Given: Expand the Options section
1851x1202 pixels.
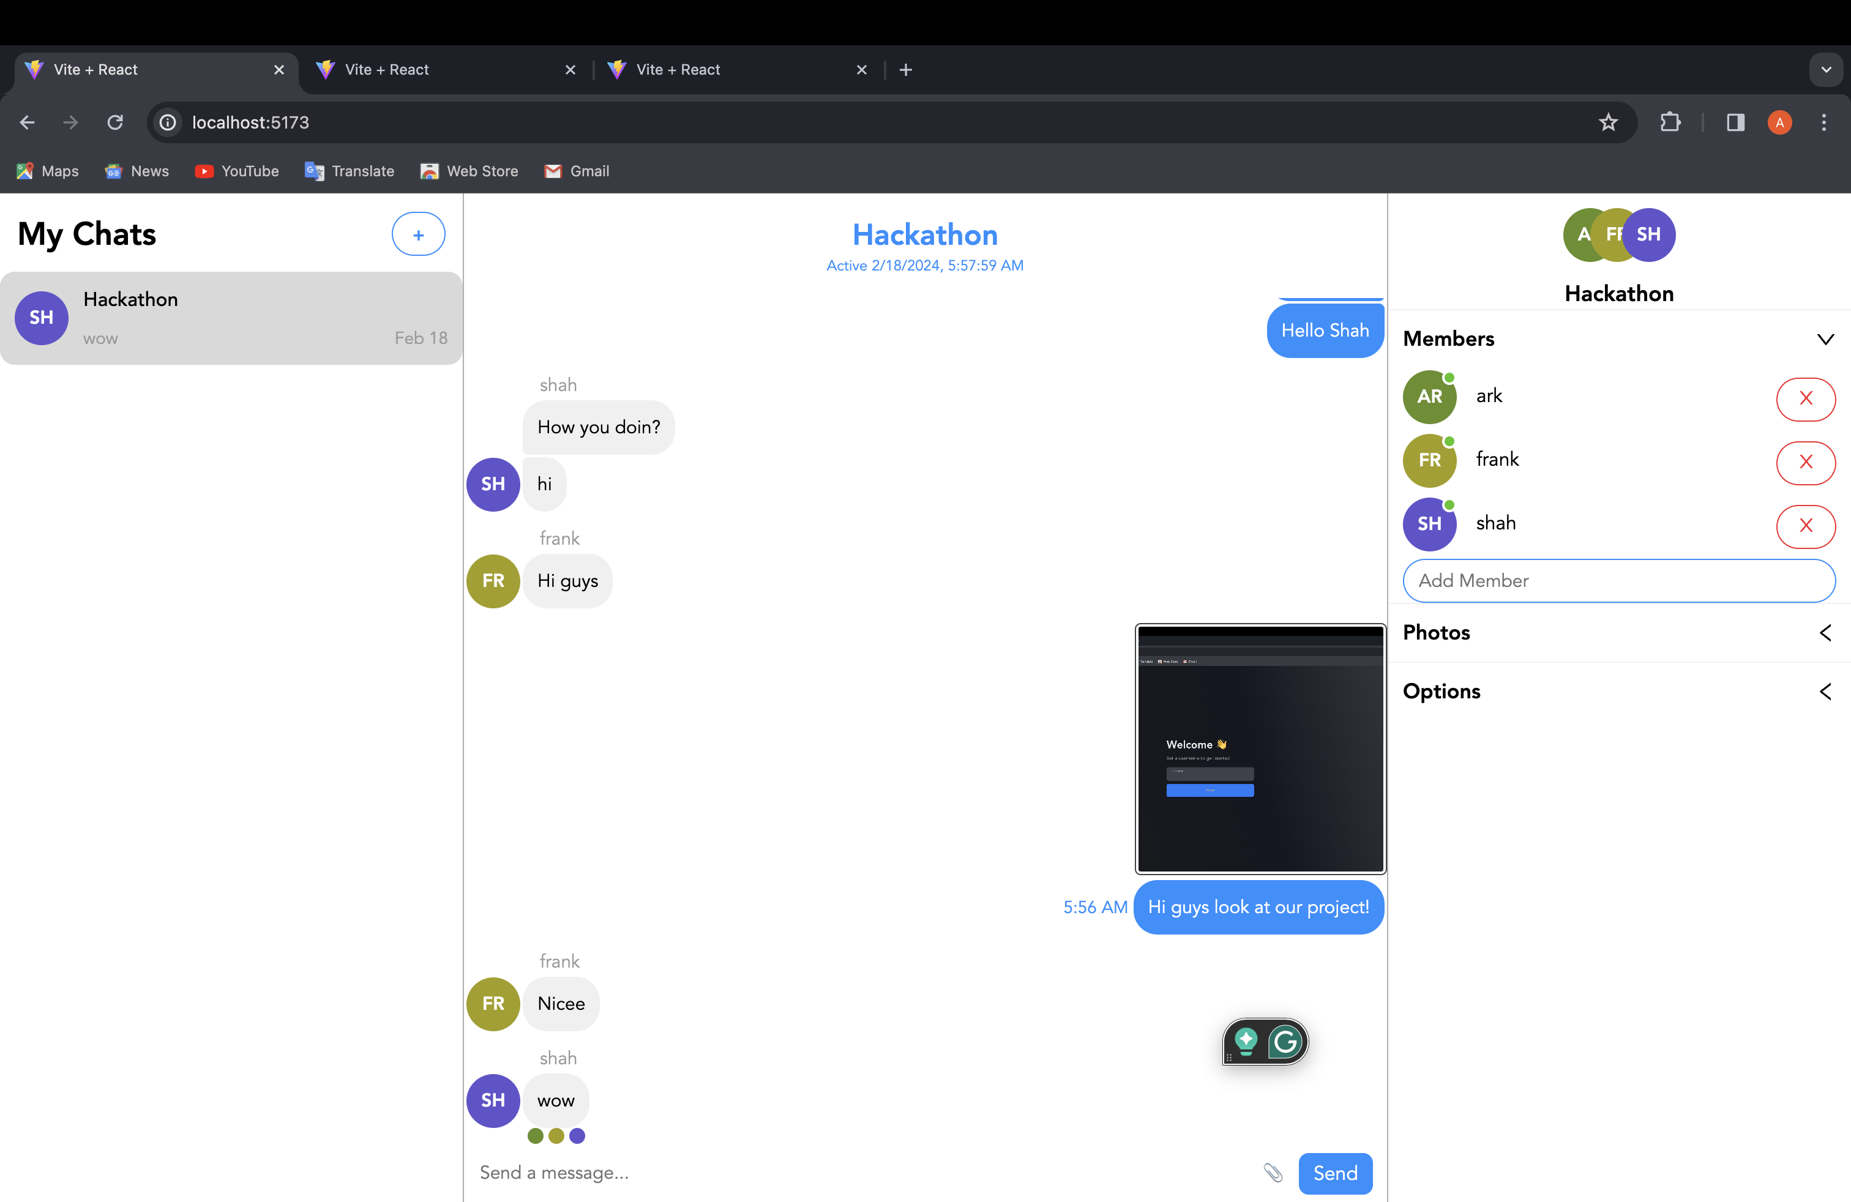Looking at the screenshot, I should tap(1825, 691).
